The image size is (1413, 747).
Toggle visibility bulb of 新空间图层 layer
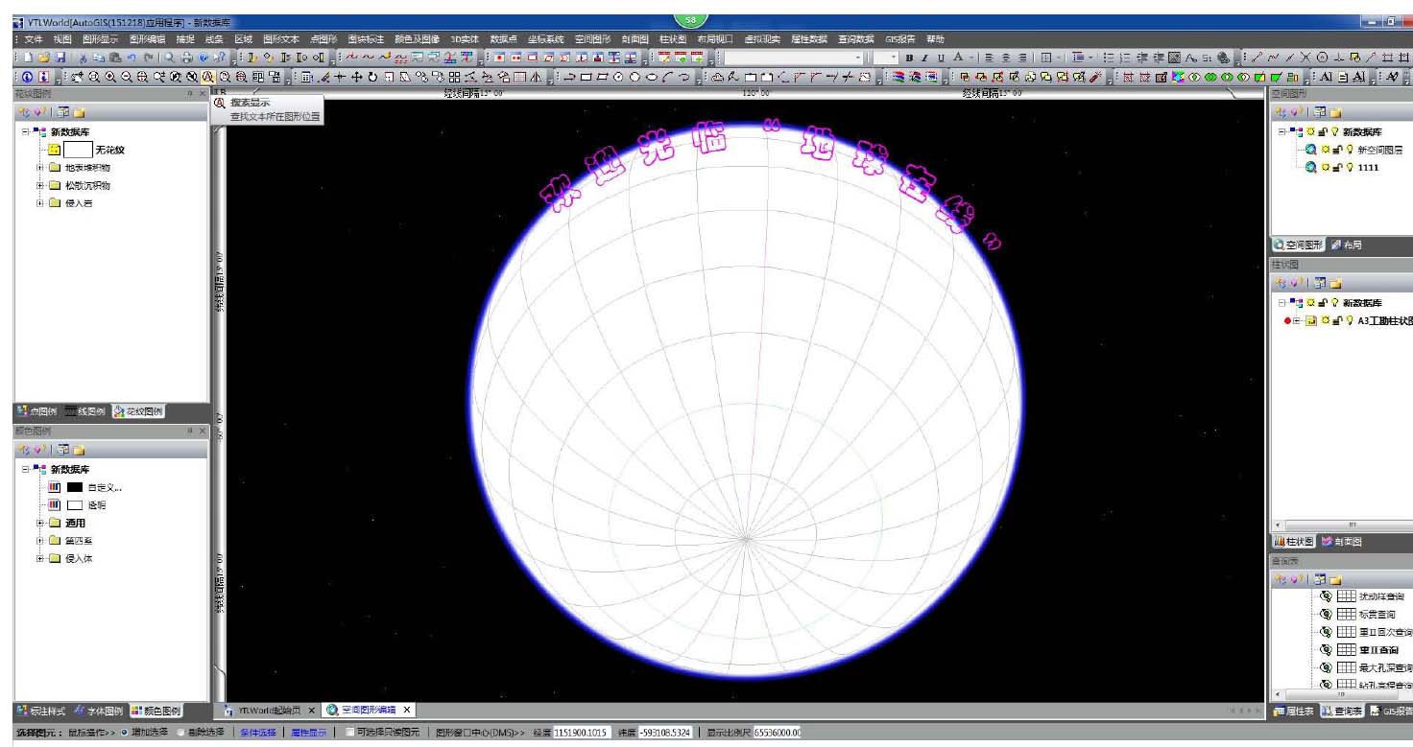click(x=1349, y=150)
